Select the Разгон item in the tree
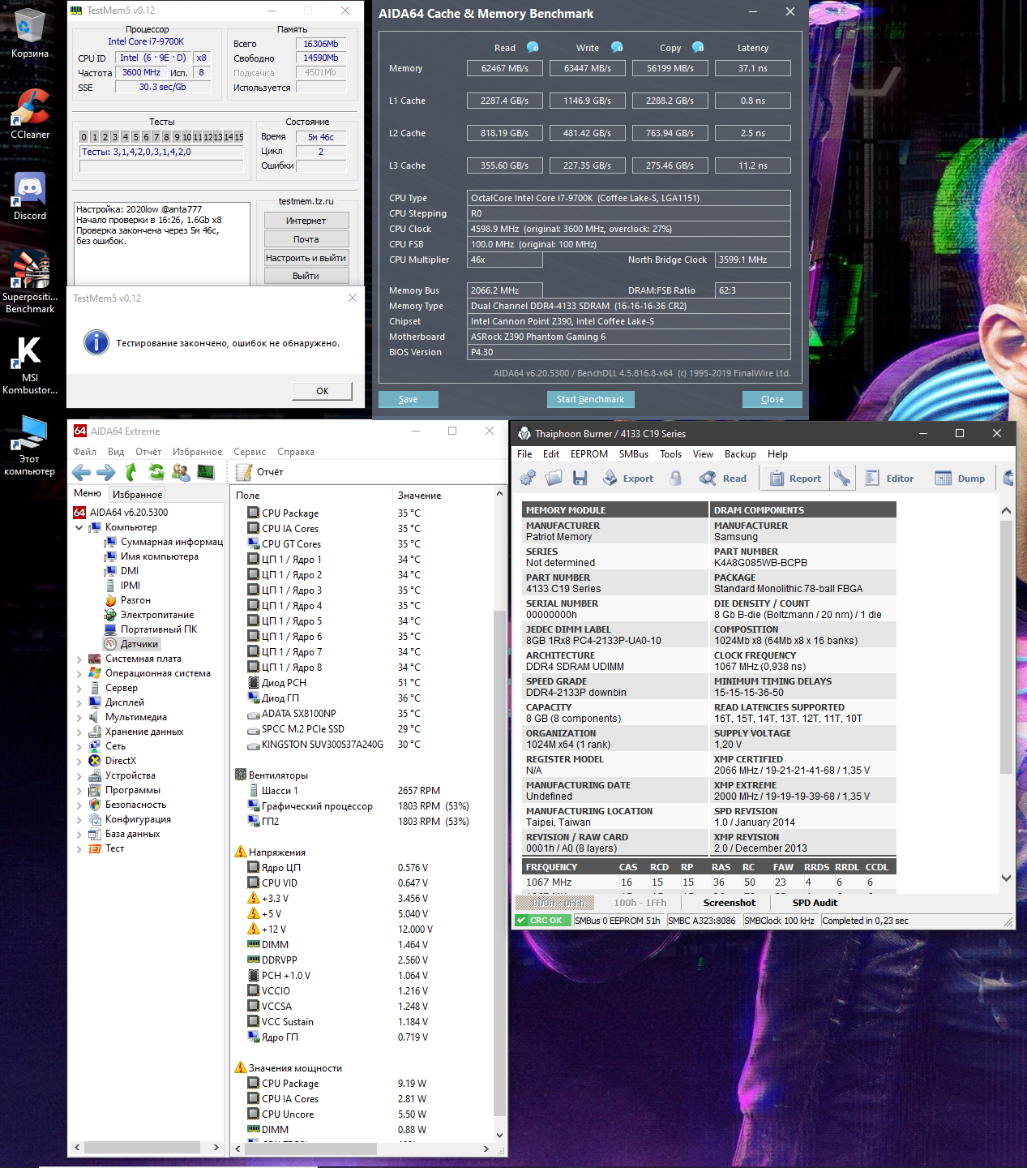1027x1168 pixels. point(135,600)
